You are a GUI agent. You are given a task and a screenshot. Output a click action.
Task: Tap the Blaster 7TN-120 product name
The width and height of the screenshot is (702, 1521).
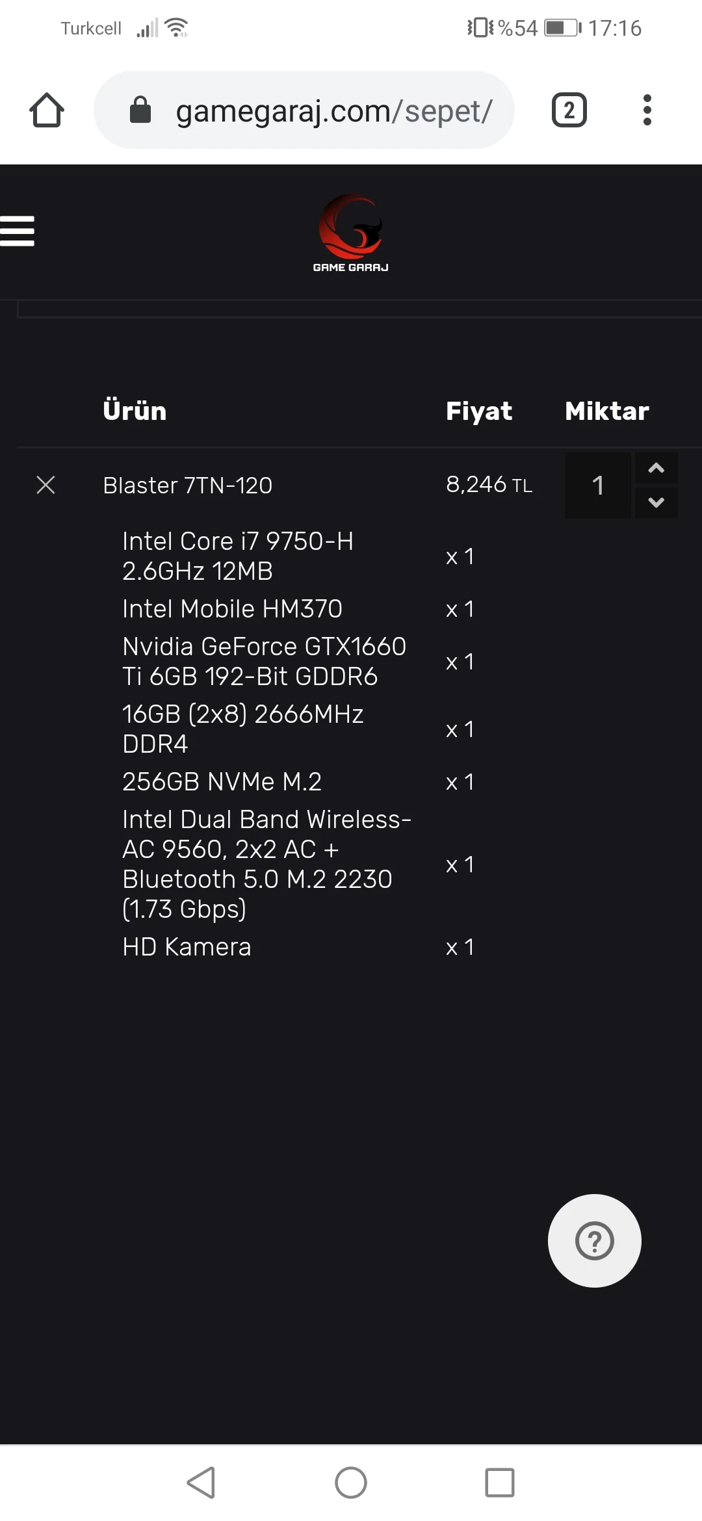click(x=187, y=486)
